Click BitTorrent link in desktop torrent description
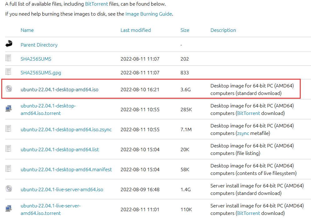 point(249,113)
